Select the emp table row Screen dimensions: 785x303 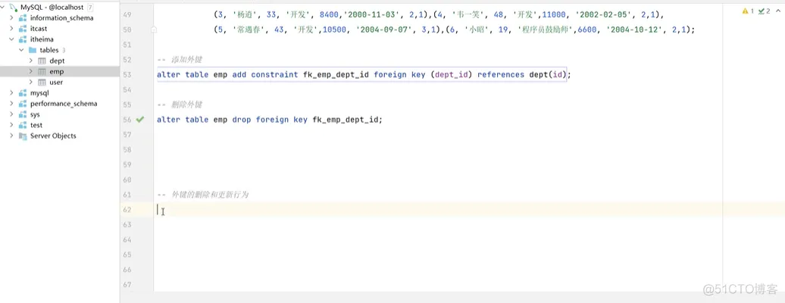tap(60, 72)
